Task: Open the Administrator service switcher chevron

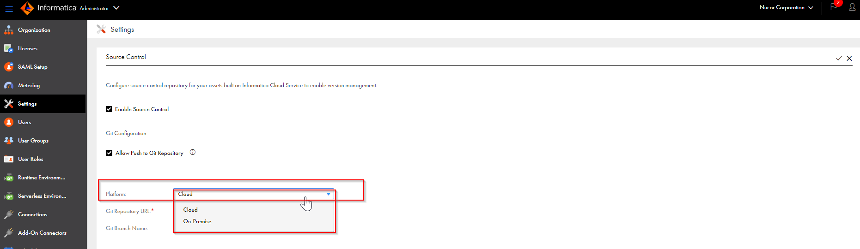Action: click(x=116, y=8)
